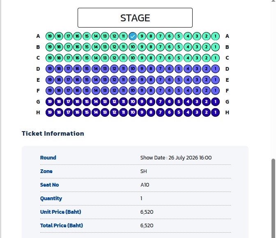Select seat E1 in row E
Viewport: 276px width, 238px height.
click(215, 80)
